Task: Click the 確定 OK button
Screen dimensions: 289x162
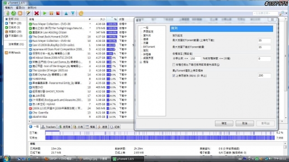Action: click(x=224, y=123)
